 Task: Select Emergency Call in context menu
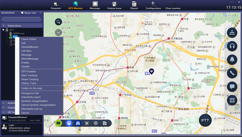30,93
